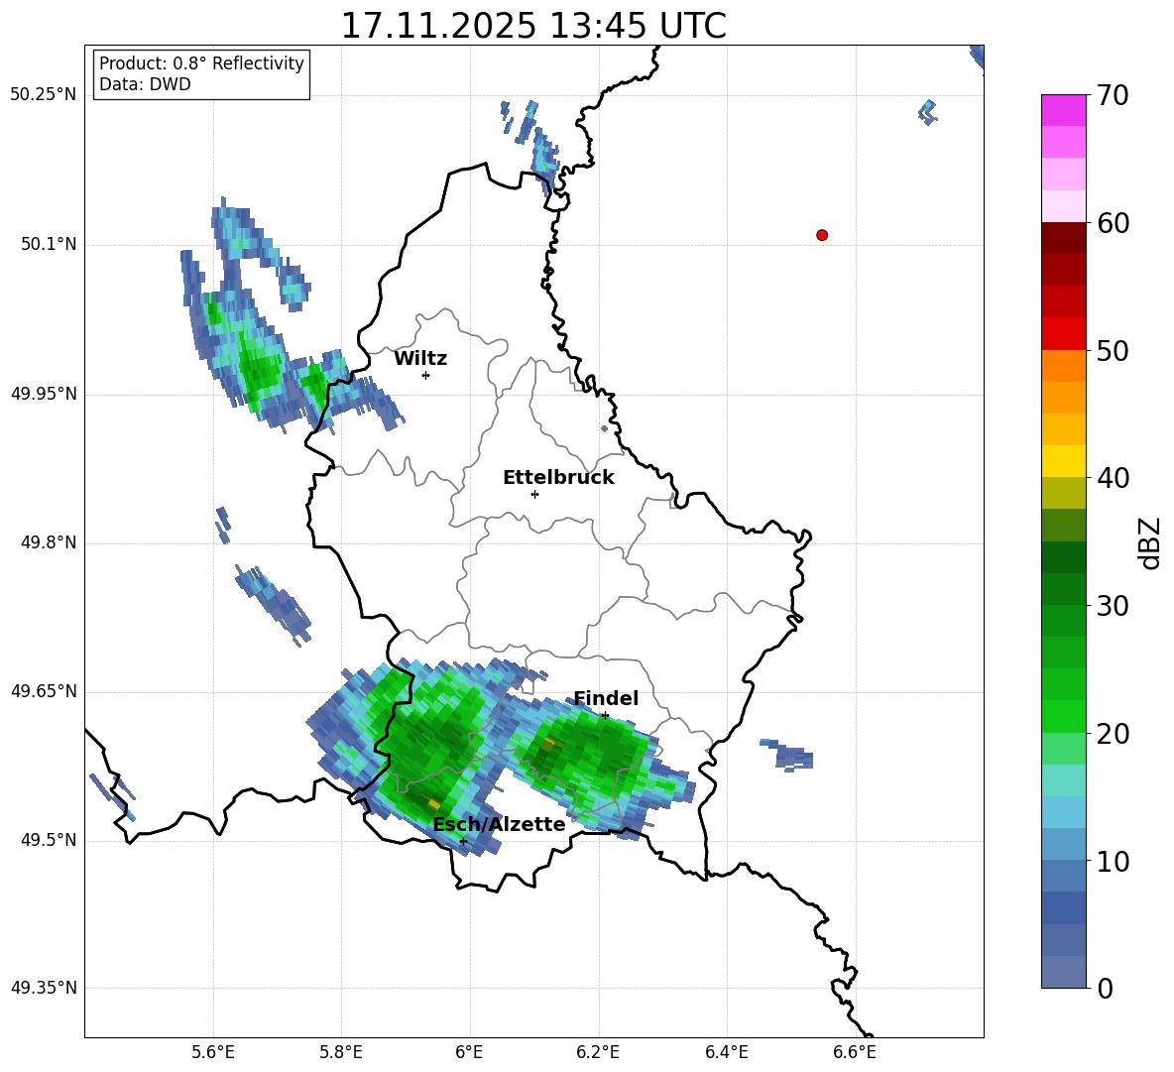This screenshot has height=1072, width=1174.
Task: Click the Findel station cross marker
Action: pyautogui.click(x=605, y=716)
